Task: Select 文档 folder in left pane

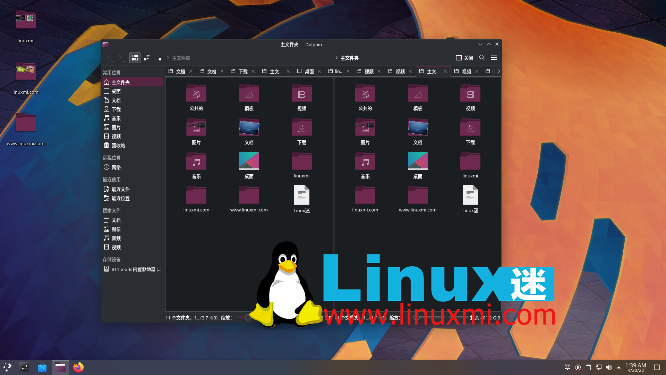Action: pos(249,131)
